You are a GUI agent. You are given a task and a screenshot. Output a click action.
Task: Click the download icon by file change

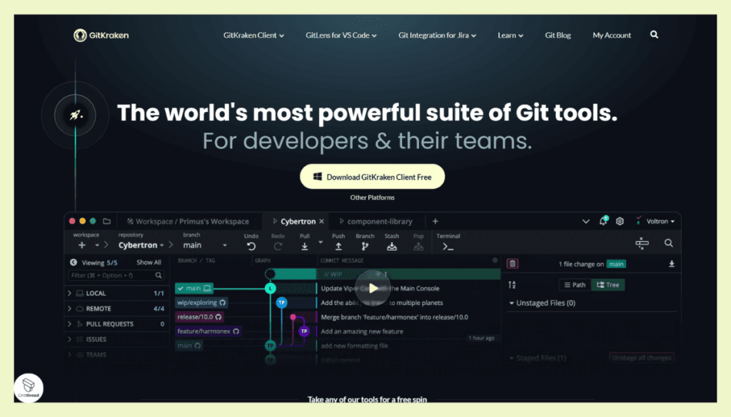tap(671, 264)
